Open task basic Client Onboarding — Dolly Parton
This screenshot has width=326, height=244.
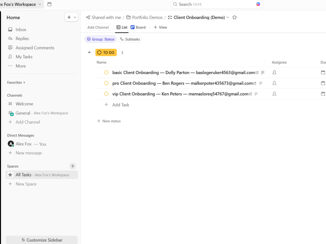184,73
